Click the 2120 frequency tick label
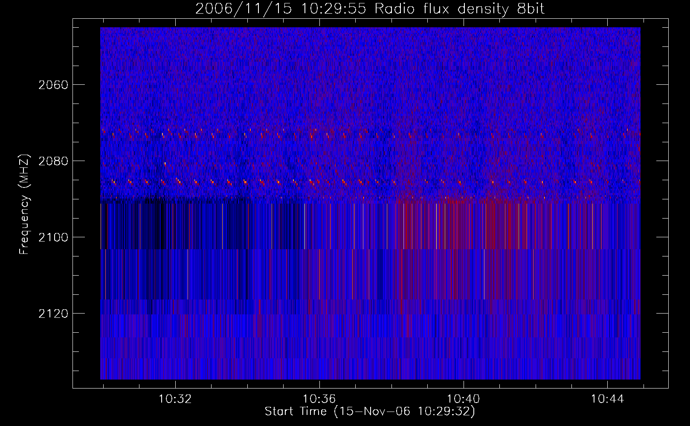Image resolution: width=690 pixels, height=426 pixels. (x=53, y=314)
